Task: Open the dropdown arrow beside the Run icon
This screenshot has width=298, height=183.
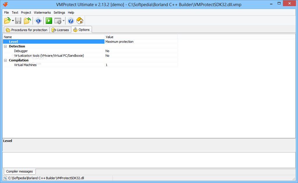Action: tap(63, 21)
